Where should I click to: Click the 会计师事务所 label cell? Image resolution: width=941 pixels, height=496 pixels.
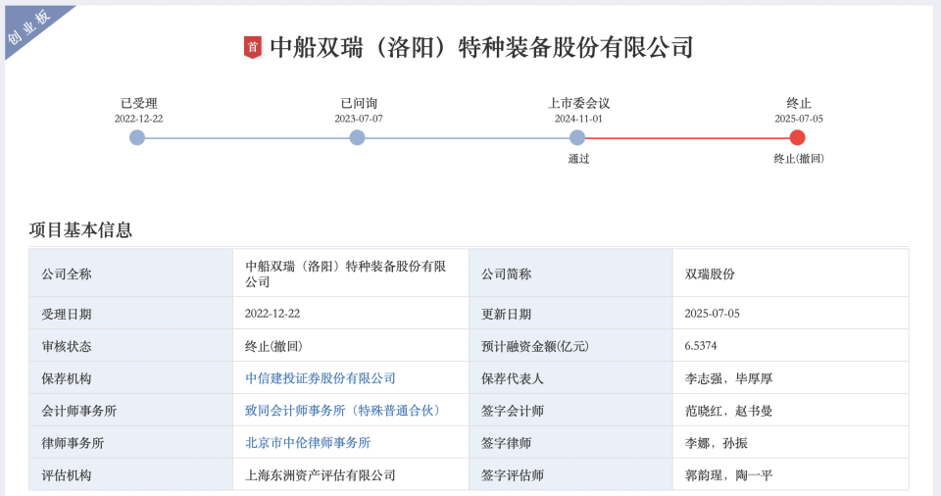click(x=130, y=411)
